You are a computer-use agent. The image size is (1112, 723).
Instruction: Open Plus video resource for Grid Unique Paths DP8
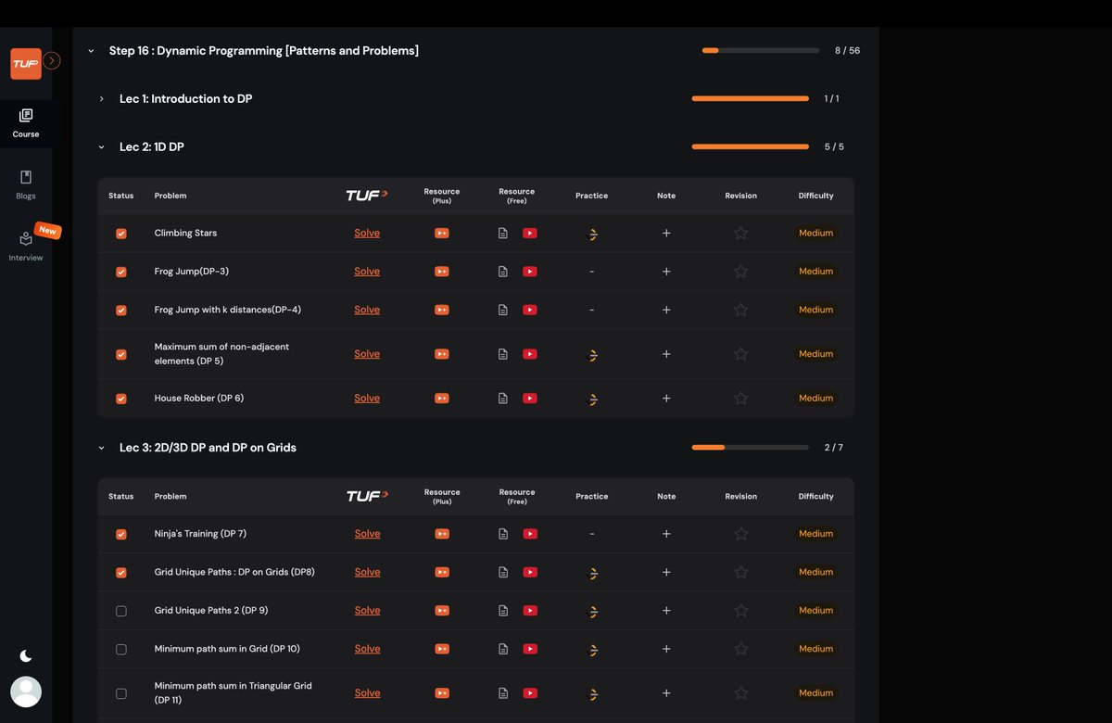442,573
